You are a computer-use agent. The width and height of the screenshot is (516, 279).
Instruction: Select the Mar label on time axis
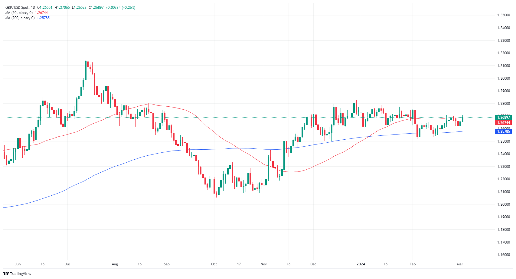(x=460, y=264)
